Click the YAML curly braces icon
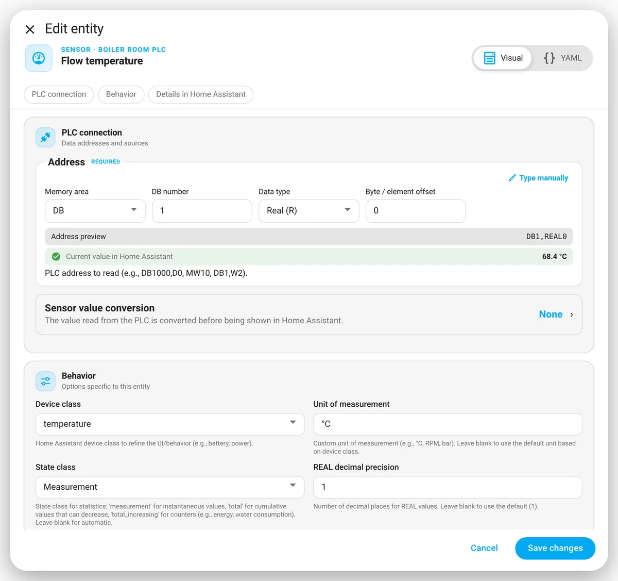The image size is (618, 581). [549, 58]
